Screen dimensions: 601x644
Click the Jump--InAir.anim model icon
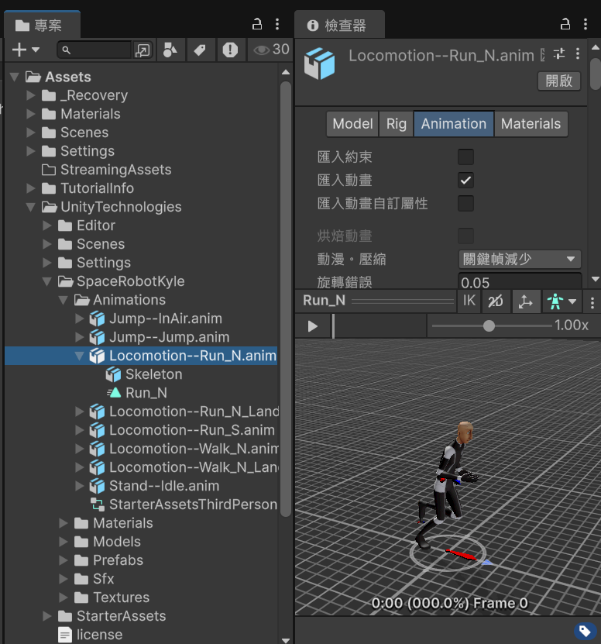tap(98, 319)
